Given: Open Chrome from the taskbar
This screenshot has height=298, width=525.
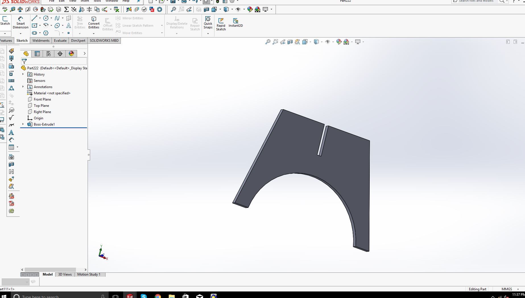Looking at the screenshot, I should 158,296.
